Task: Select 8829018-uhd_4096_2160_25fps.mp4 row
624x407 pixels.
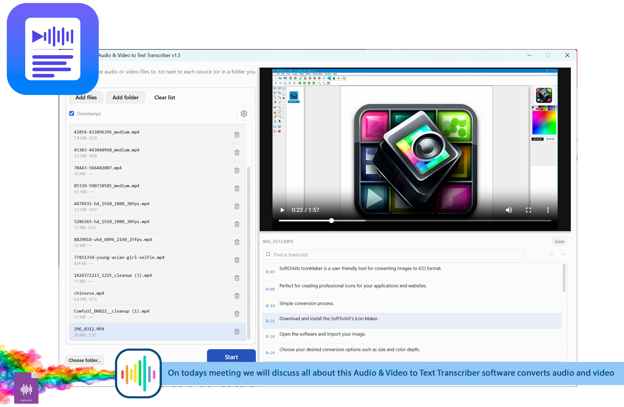Action: (x=158, y=242)
